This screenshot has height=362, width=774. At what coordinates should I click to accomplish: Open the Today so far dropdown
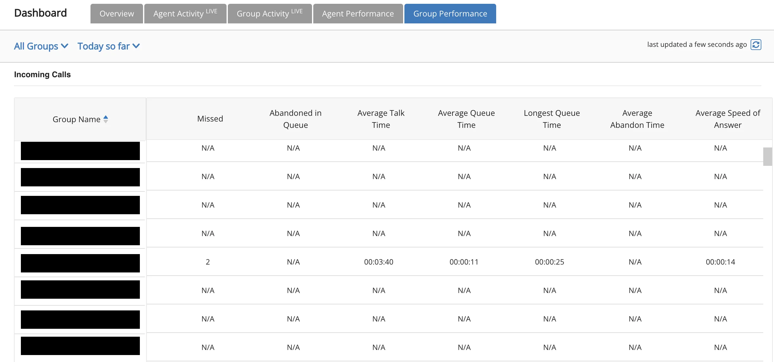109,46
